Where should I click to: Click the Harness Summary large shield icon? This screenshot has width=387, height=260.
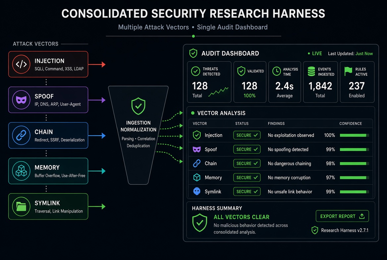[x=200, y=223]
